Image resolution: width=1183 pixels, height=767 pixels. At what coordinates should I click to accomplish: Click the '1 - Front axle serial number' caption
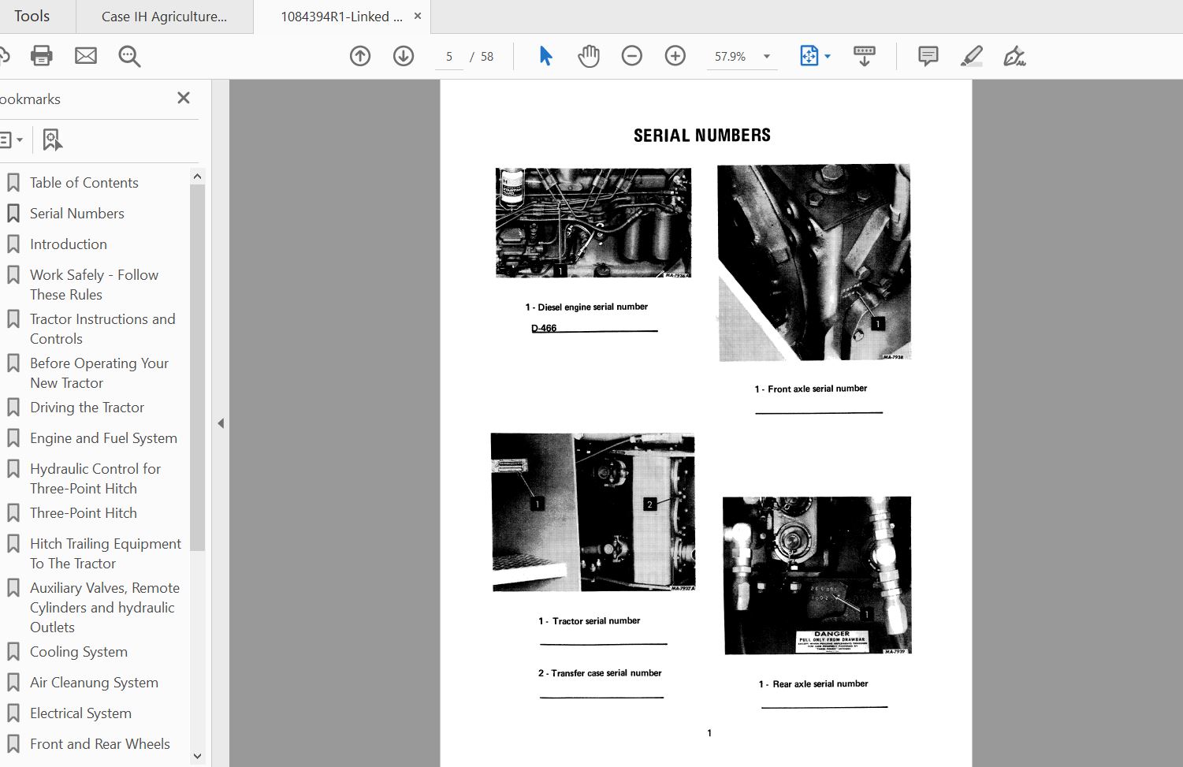coord(810,389)
